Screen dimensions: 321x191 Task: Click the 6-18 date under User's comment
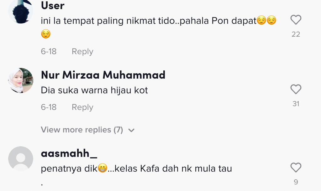pyautogui.click(x=49, y=51)
